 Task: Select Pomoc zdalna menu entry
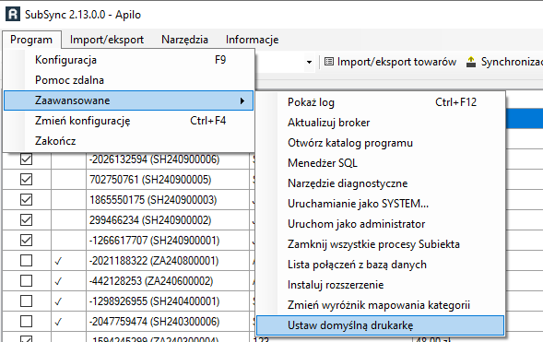pos(128,80)
